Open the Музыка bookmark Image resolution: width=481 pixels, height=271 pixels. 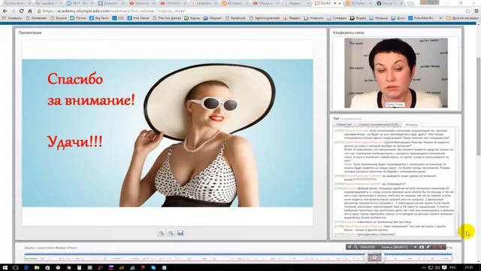(379, 18)
